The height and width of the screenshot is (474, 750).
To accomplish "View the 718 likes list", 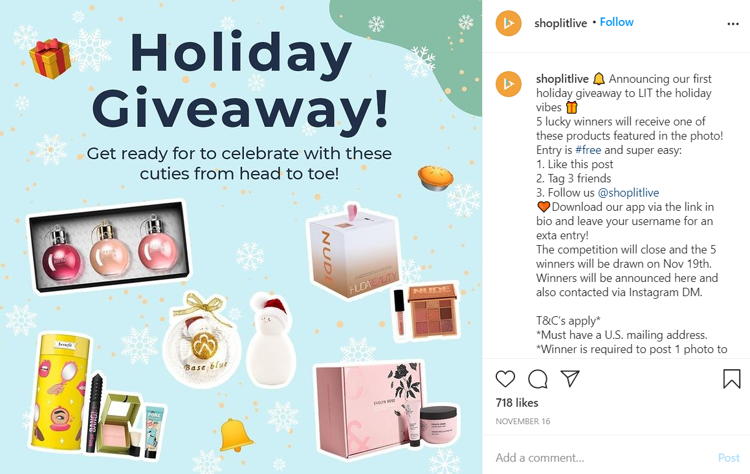I will [517, 403].
